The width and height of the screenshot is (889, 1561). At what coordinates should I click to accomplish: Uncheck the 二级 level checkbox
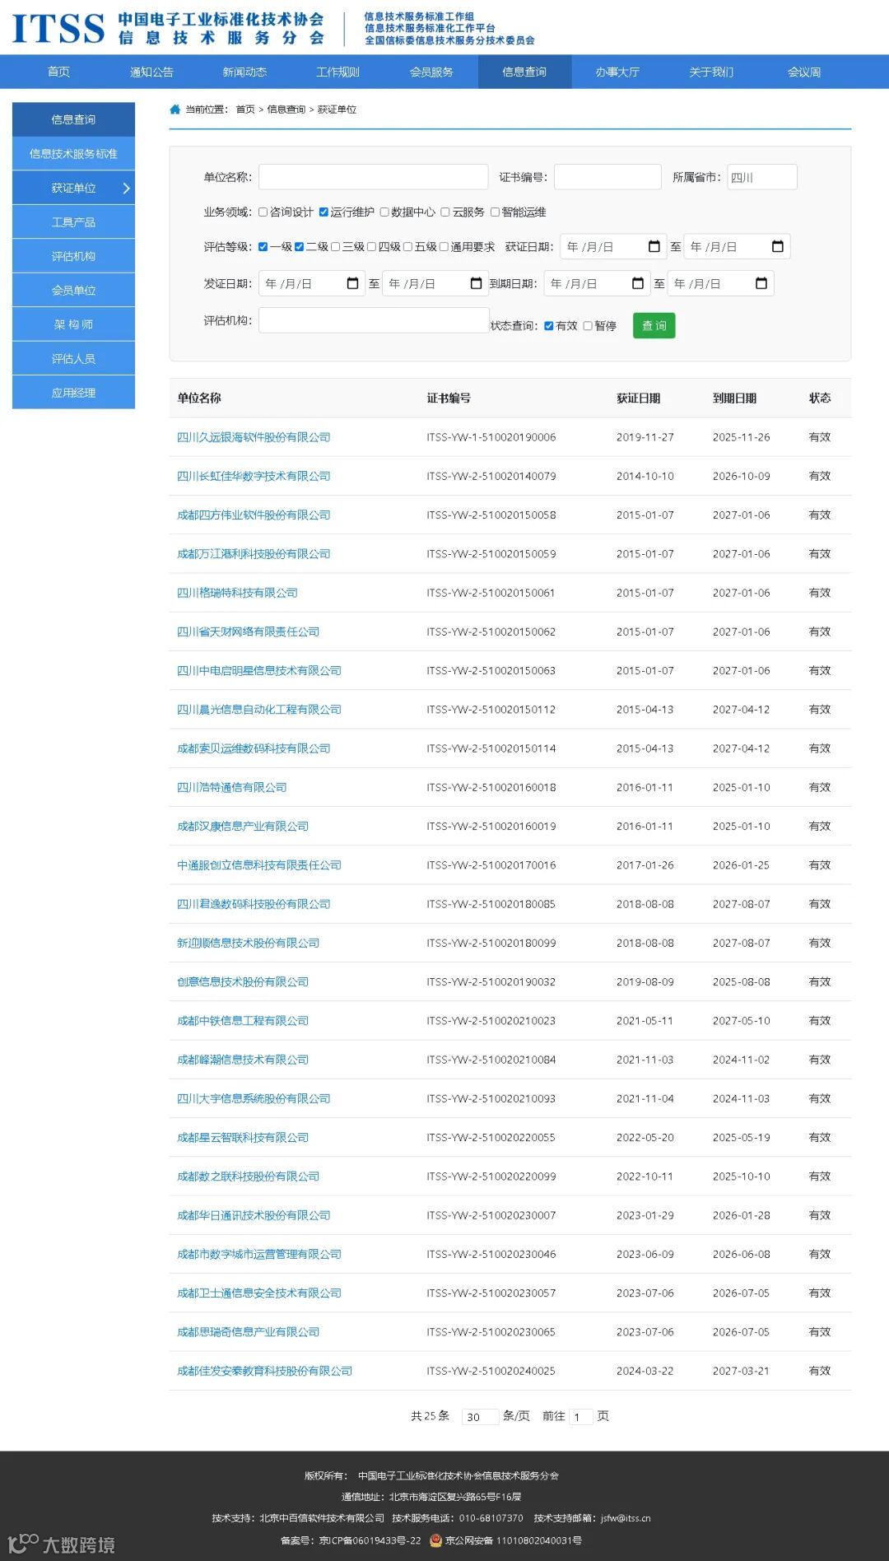[x=300, y=247]
